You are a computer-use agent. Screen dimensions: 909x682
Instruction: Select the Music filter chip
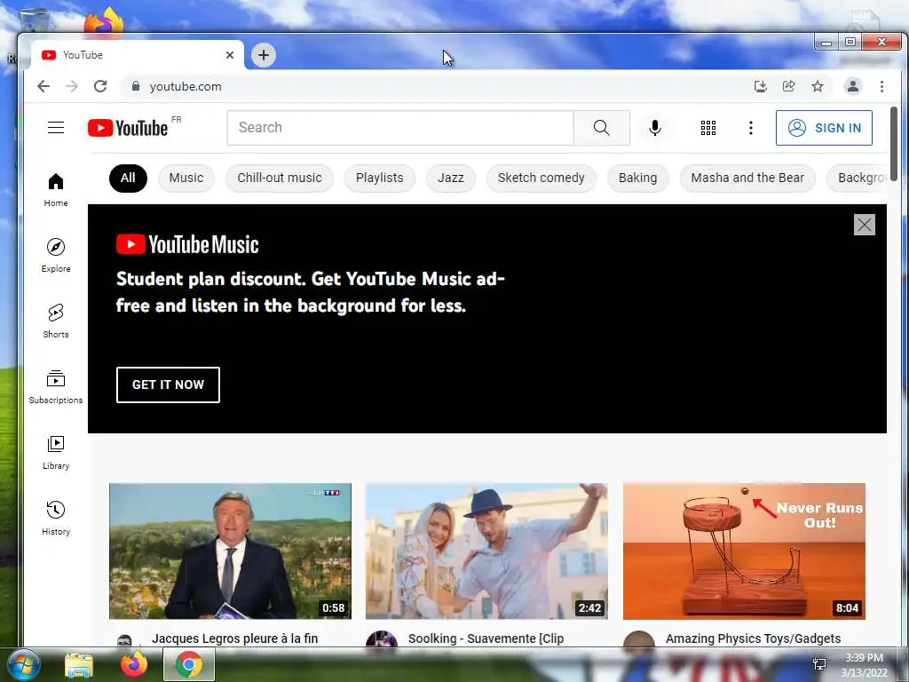186,178
